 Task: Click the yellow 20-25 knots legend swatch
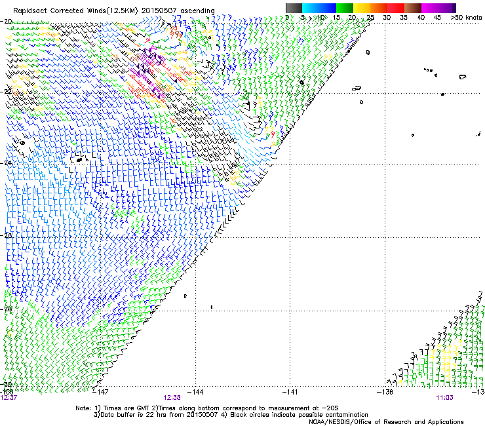click(x=362, y=8)
